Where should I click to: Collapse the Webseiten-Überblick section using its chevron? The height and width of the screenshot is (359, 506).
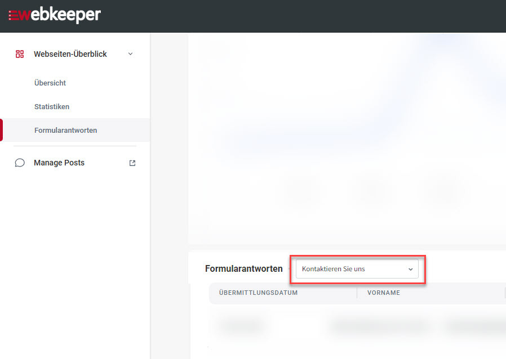click(x=131, y=54)
